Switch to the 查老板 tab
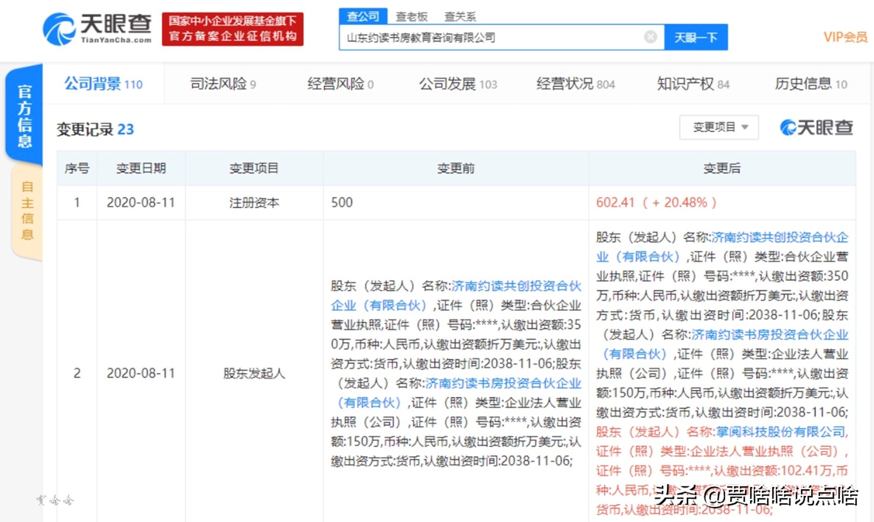 click(x=411, y=16)
